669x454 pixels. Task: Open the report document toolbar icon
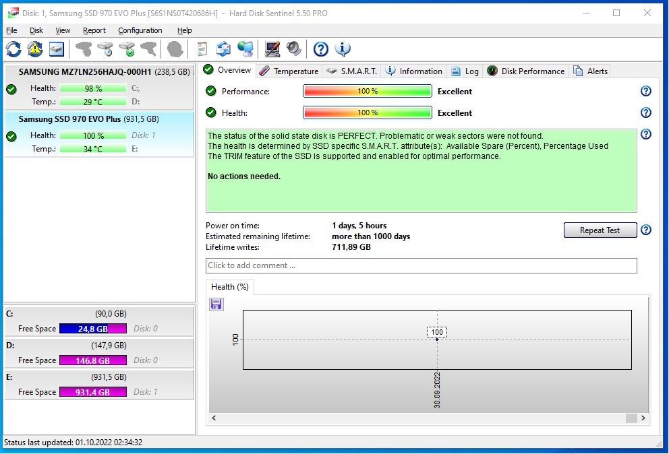click(x=202, y=49)
